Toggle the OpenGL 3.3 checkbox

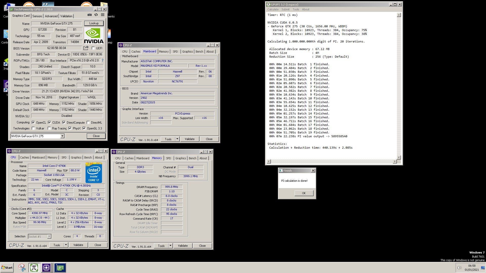click(x=84, y=128)
